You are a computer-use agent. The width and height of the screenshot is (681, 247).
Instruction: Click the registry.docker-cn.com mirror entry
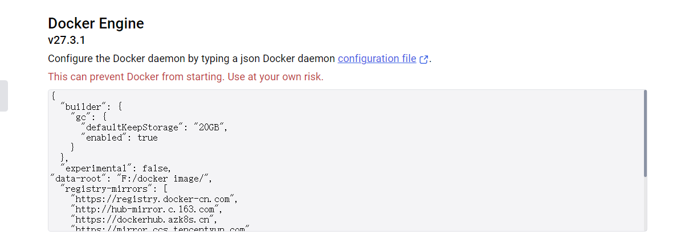point(153,199)
